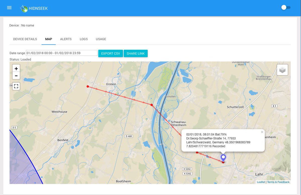Click the red track point near Erstein
The height and width of the screenshot is (195, 301).
point(88,86)
